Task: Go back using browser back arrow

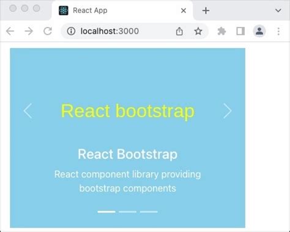Action: 10,31
